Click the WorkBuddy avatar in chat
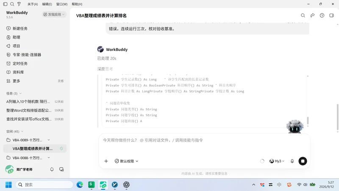Screen dimensions: 339x191 click(x=100, y=49)
